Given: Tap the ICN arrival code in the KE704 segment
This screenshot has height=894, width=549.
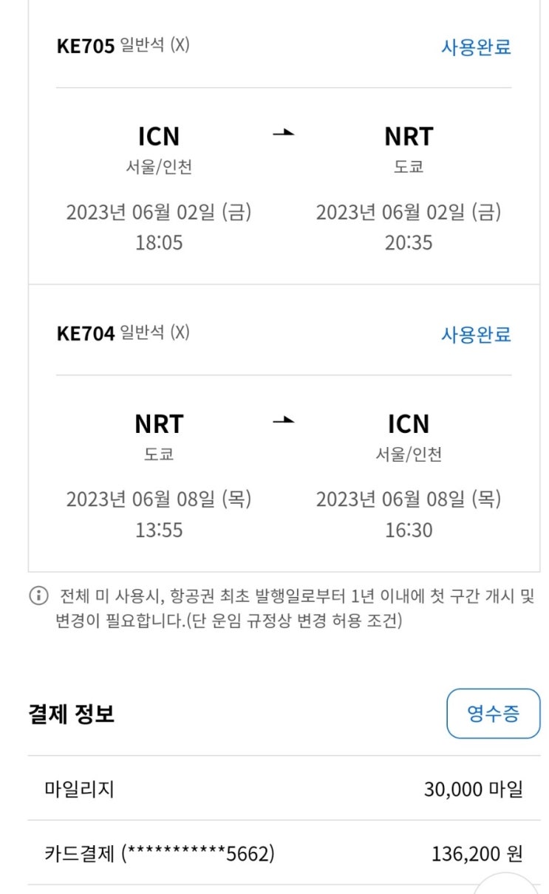Looking at the screenshot, I should [x=409, y=424].
